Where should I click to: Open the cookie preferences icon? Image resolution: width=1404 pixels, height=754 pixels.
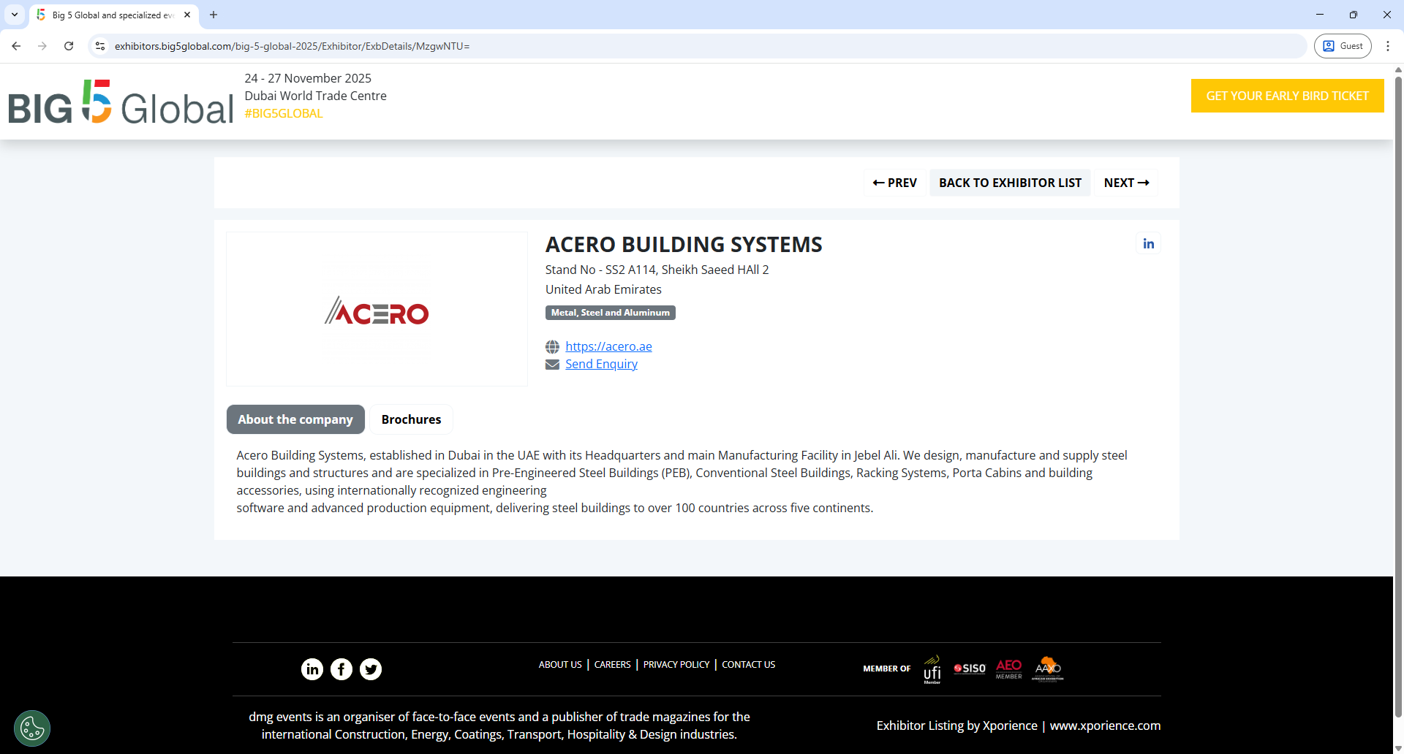click(31, 728)
